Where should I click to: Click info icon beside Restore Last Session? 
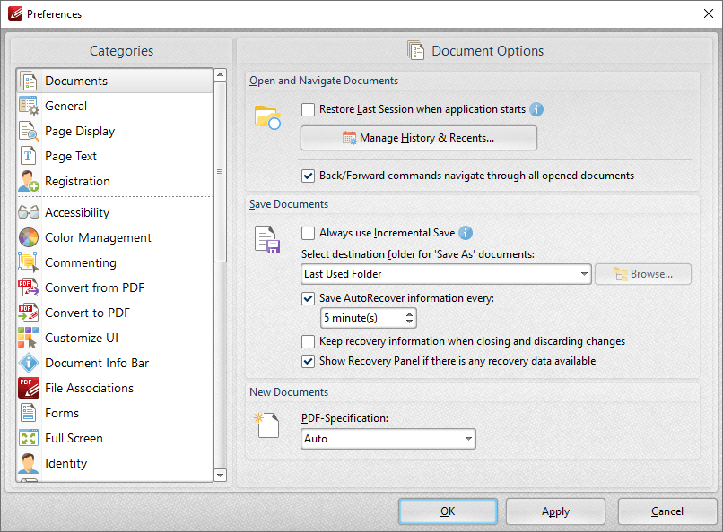(536, 109)
